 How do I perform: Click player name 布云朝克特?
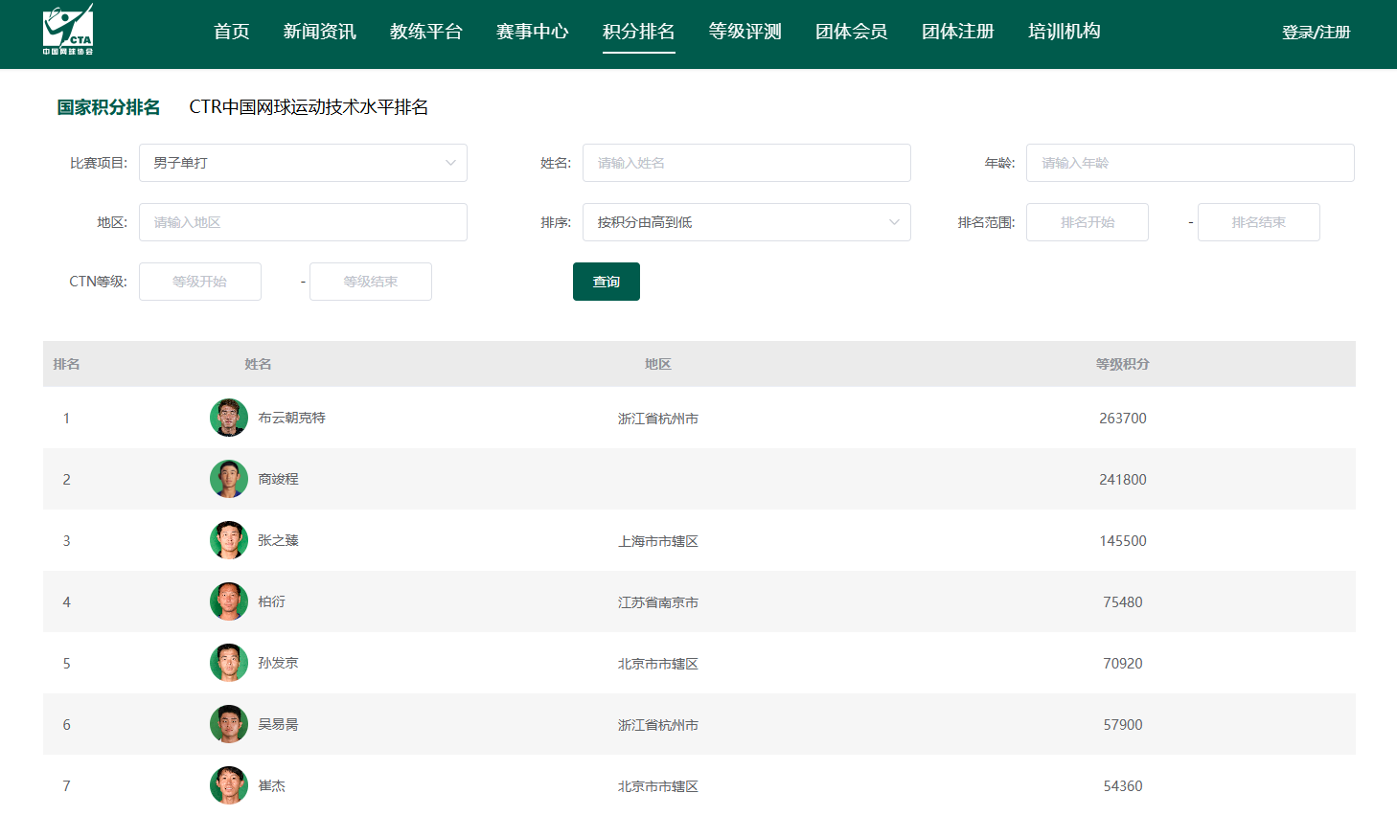click(291, 418)
